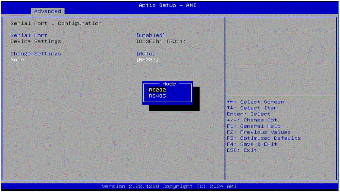340x192 pixels.
Task: Click the IO=3F8h; IRQ=4; value
Action: coord(161,41)
